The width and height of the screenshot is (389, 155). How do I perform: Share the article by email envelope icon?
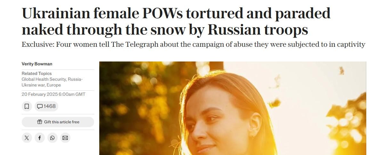click(65, 138)
